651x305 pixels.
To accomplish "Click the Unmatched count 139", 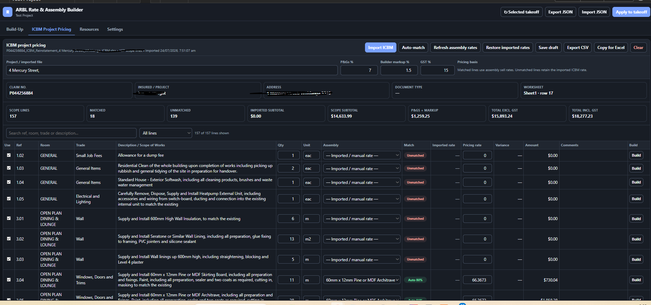I will pyautogui.click(x=174, y=116).
